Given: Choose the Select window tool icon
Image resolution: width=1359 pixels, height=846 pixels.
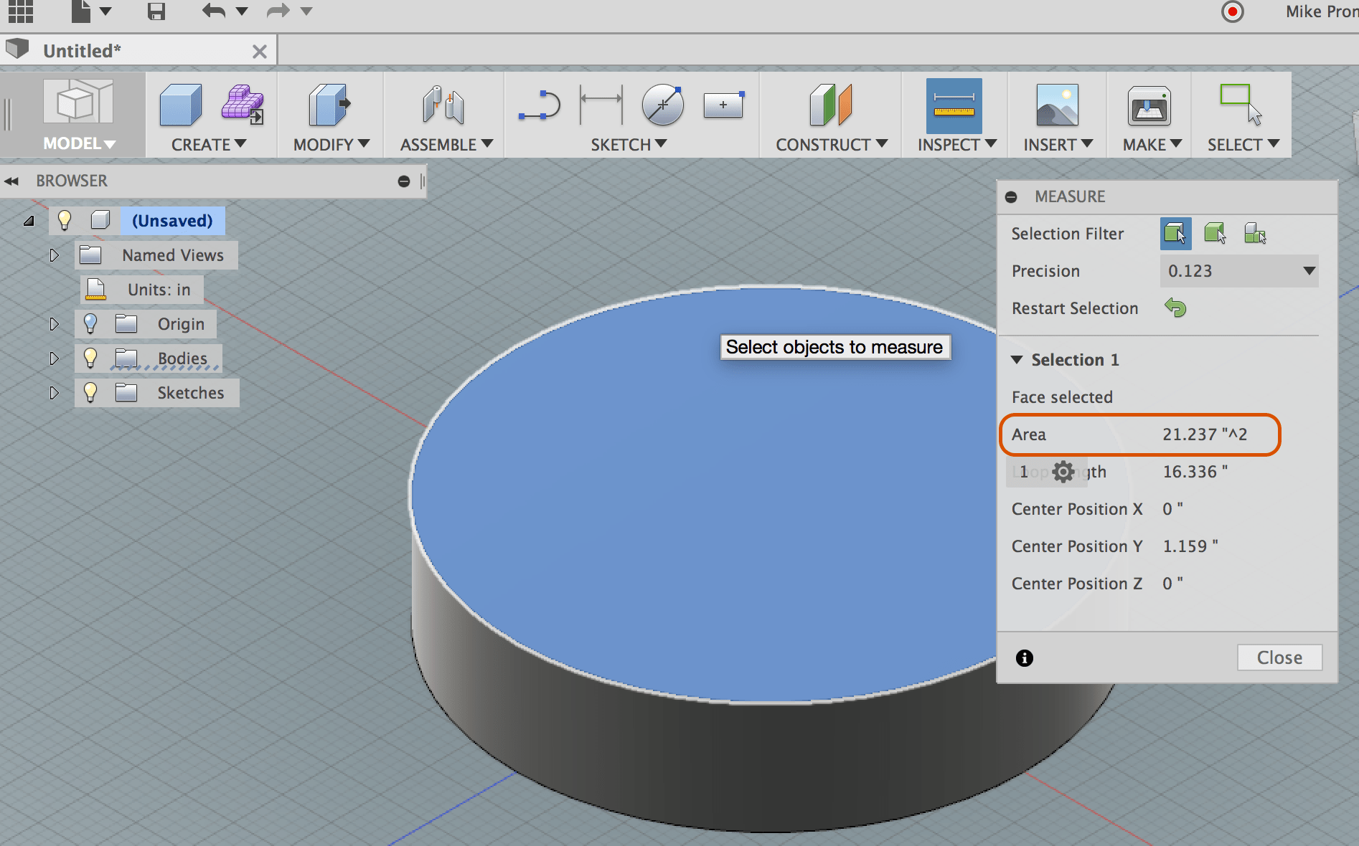Looking at the screenshot, I should click(x=1241, y=105).
